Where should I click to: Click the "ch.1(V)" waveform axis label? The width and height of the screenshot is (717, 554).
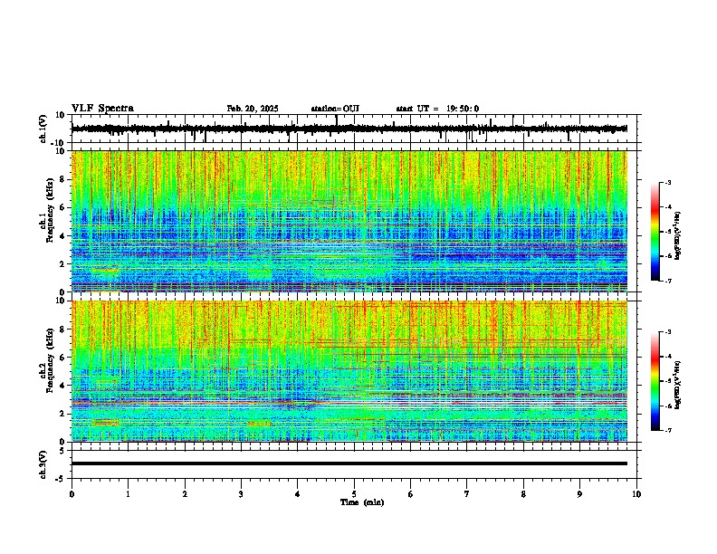point(43,129)
